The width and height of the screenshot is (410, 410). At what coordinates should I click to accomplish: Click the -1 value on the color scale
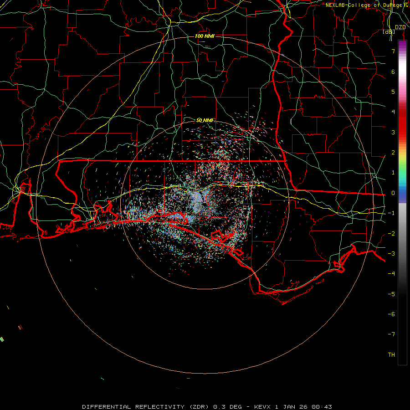click(391, 213)
